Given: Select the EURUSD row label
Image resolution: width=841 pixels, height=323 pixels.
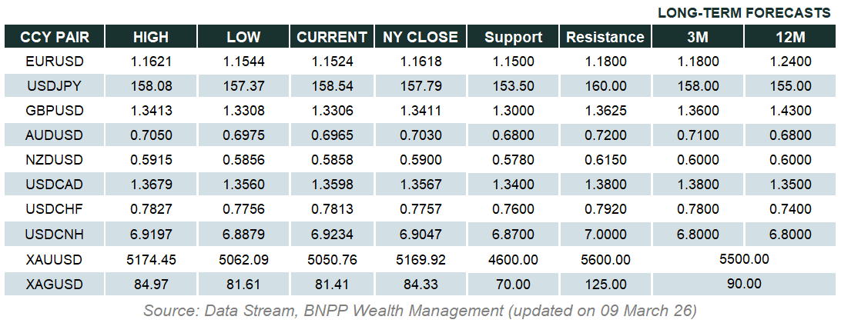Looking at the screenshot, I should 54,61.
